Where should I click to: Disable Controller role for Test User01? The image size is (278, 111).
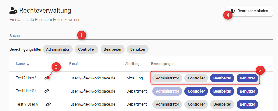coord(196,91)
